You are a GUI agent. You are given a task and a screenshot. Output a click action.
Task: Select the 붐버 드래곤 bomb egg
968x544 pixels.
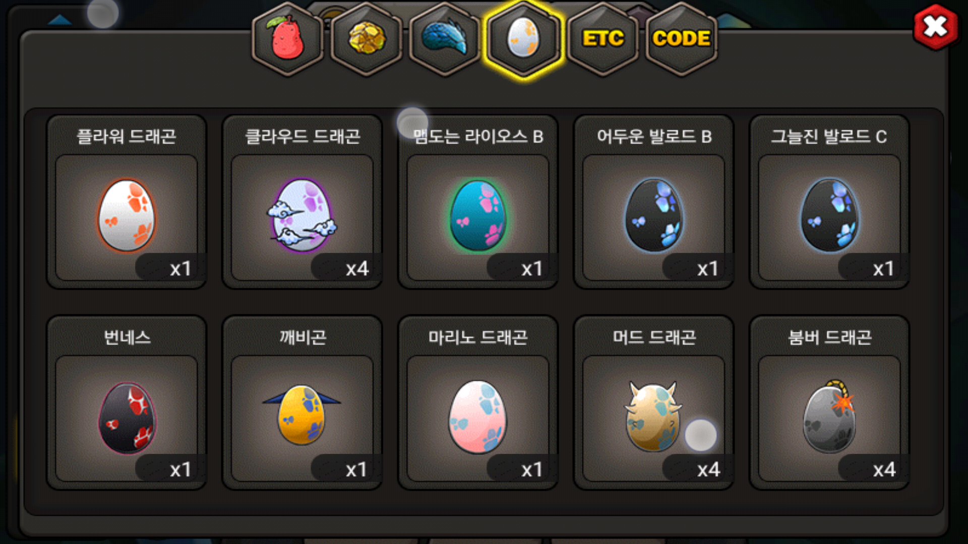pyautogui.click(x=829, y=417)
